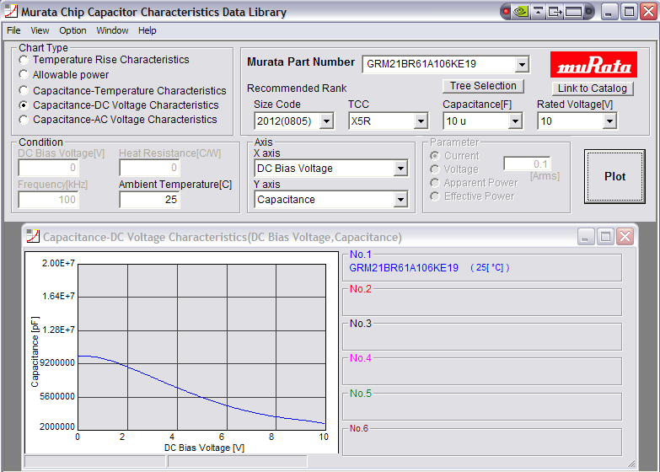Select Allowable power chart type
Viewport: 660px width, 472px height.
tap(24, 74)
